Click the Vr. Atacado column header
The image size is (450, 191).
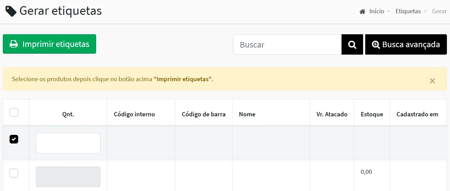point(332,114)
